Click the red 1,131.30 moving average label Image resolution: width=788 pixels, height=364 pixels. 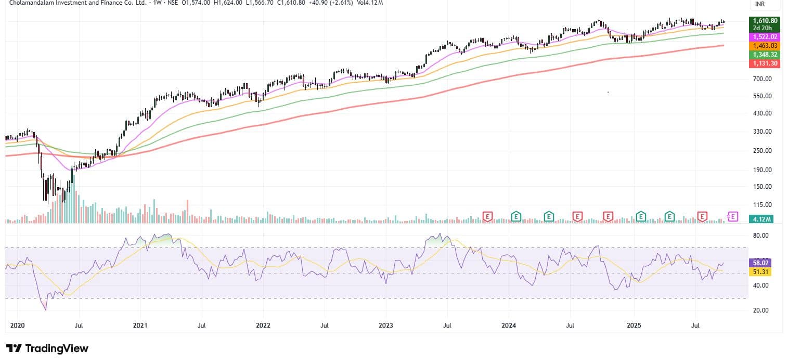[x=764, y=63]
